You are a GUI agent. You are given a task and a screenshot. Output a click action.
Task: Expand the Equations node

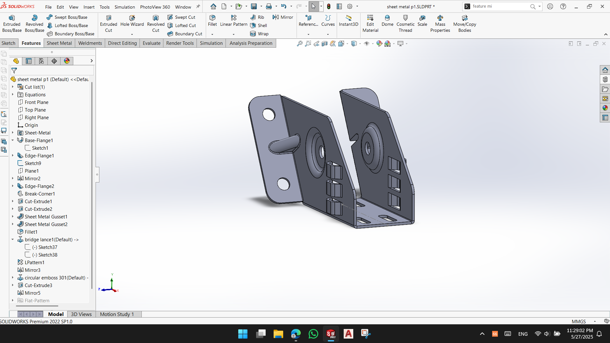13,94
